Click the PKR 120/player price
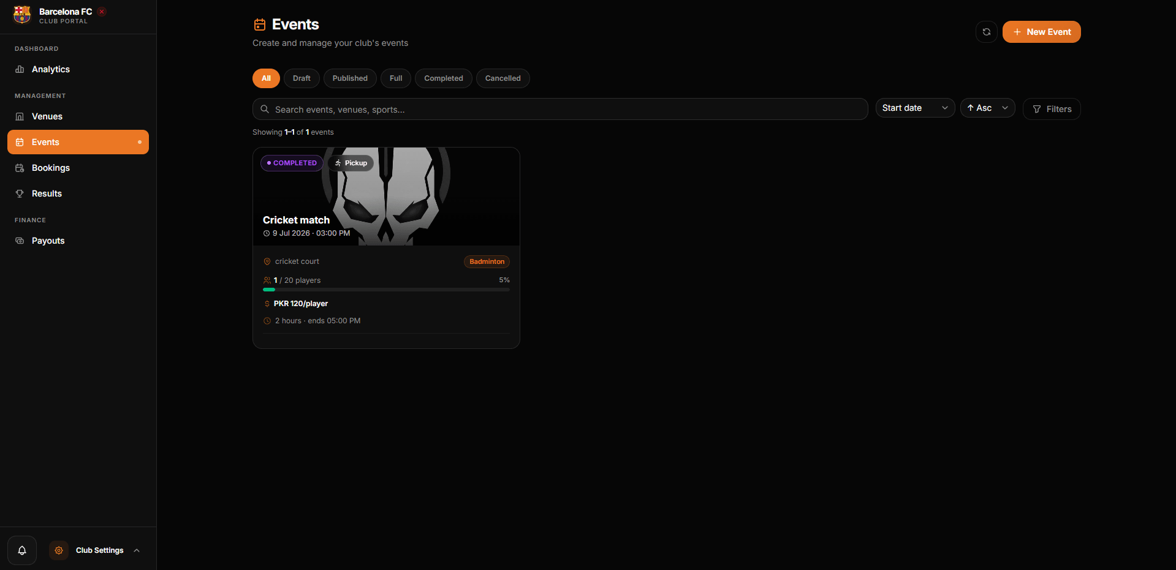 (301, 304)
